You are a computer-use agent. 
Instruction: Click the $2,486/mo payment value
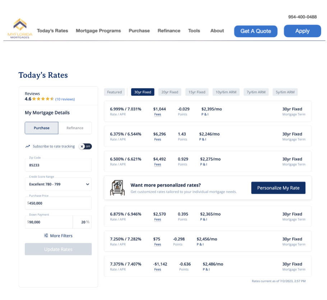coord(213,264)
